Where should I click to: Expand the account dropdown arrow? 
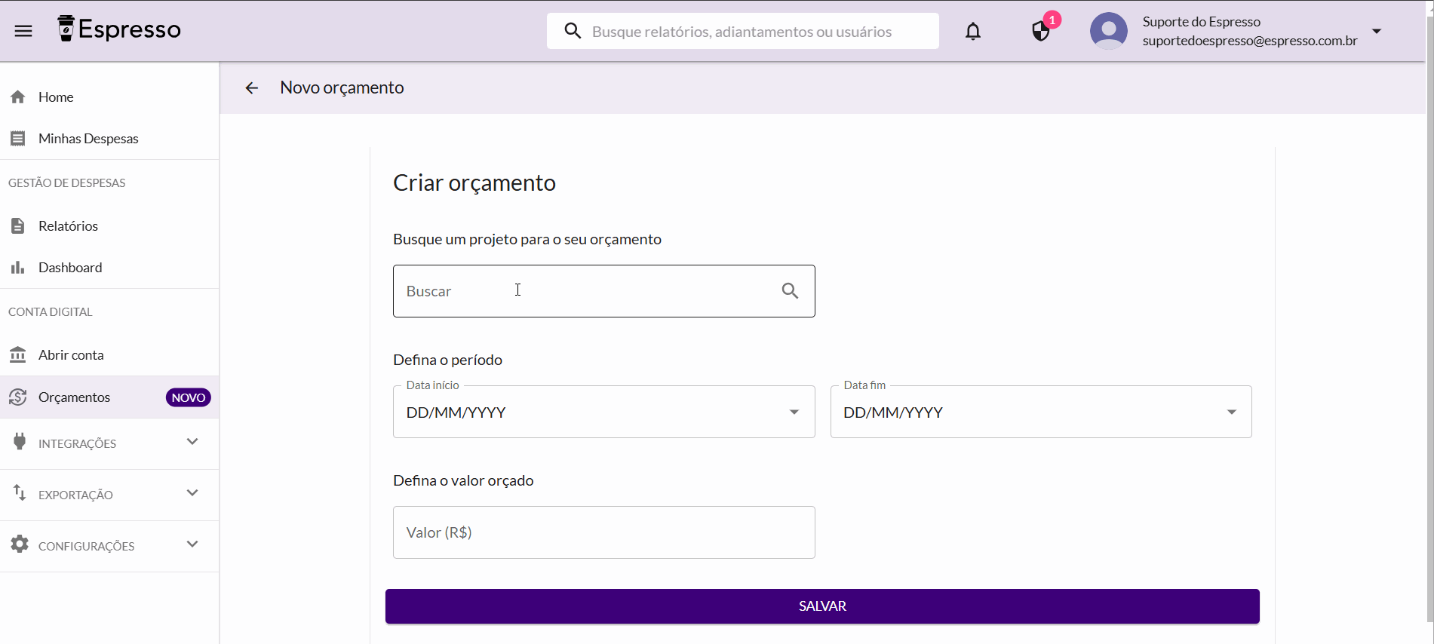pos(1377,31)
